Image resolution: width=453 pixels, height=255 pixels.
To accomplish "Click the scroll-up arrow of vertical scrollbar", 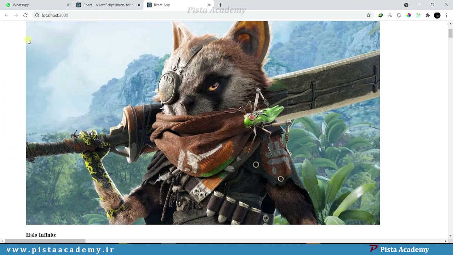I will tap(450, 23).
